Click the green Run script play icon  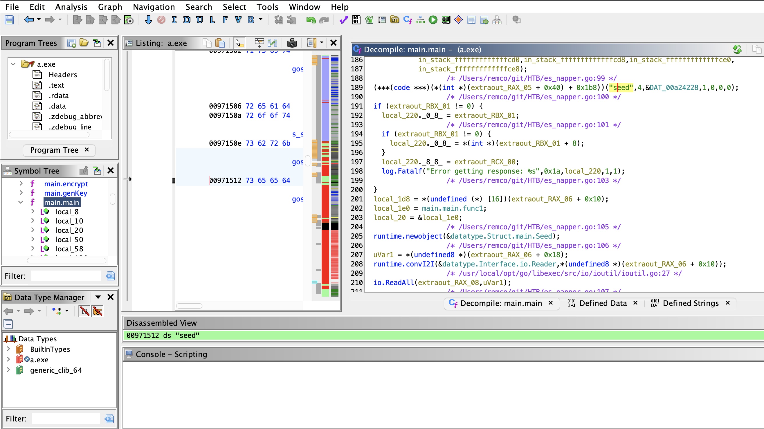tap(433, 20)
